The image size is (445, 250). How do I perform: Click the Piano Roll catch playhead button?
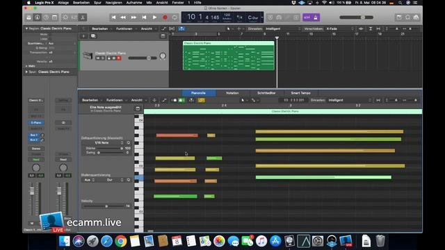(x=192, y=100)
